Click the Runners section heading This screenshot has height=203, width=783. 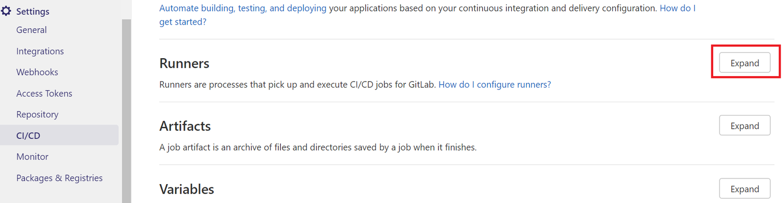[184, 63]
